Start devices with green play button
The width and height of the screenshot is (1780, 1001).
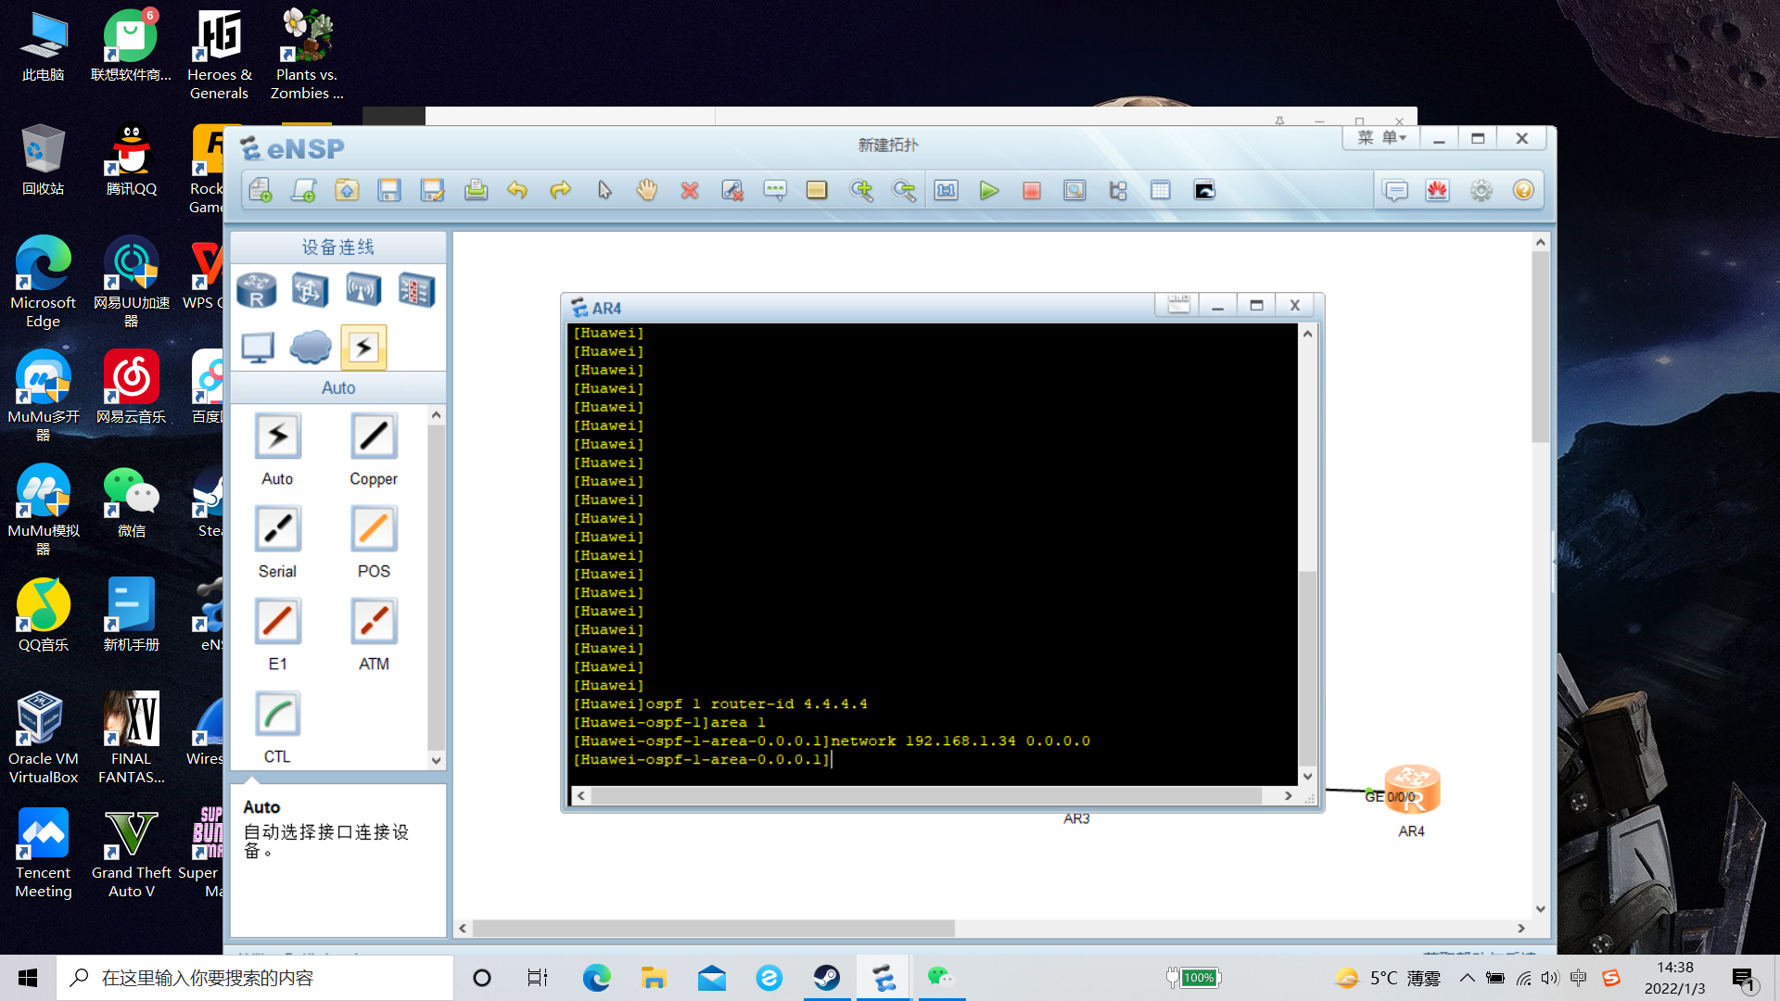click(x=989, y=190)
